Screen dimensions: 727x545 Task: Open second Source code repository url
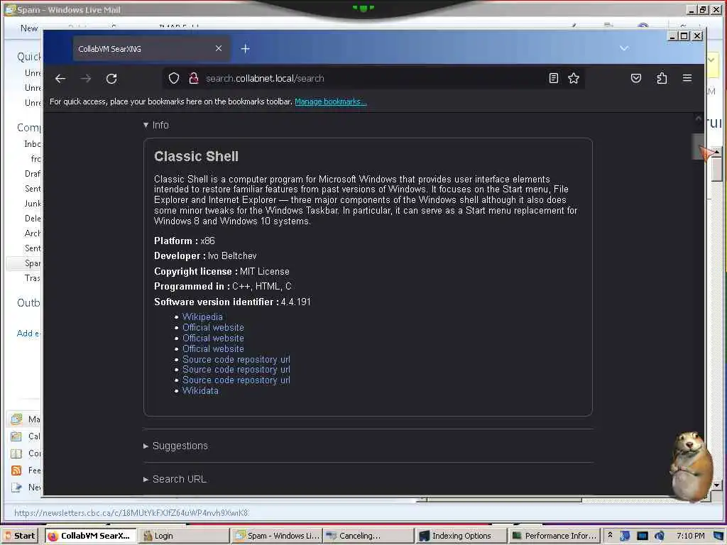[x=236, y=370]
